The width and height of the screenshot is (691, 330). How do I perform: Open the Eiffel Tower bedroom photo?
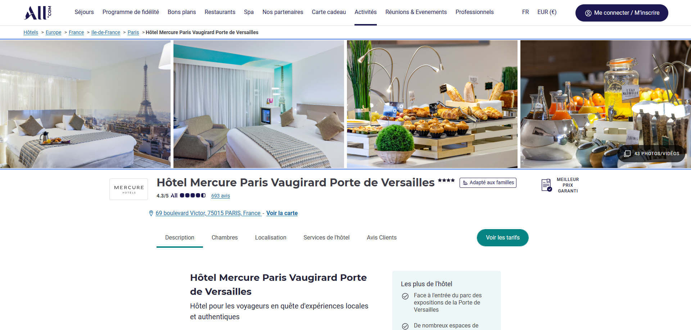tap(85, 104)
